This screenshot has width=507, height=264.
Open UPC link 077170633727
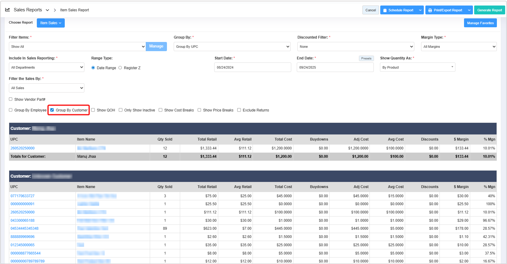(x=22, y=196)
